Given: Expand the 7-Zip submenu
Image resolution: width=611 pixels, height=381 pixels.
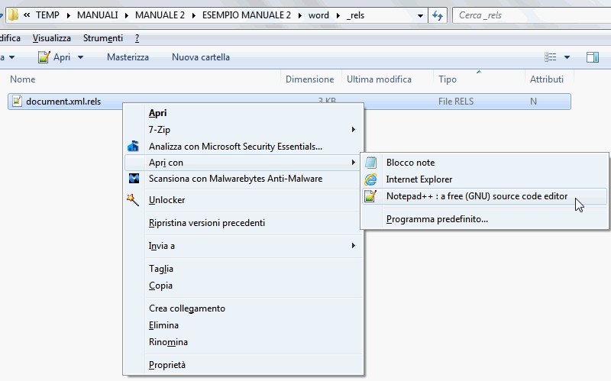Looking at the screenshot, I should (x=352, y=130).
